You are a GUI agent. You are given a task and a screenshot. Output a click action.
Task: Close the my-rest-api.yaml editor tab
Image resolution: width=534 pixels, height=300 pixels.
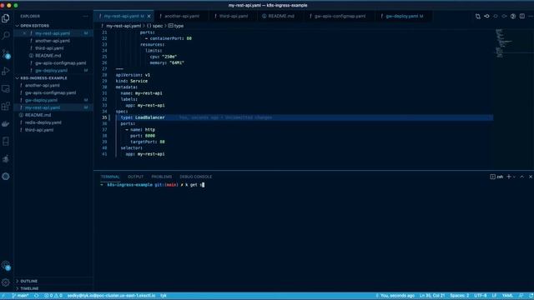tap(149, 17)
